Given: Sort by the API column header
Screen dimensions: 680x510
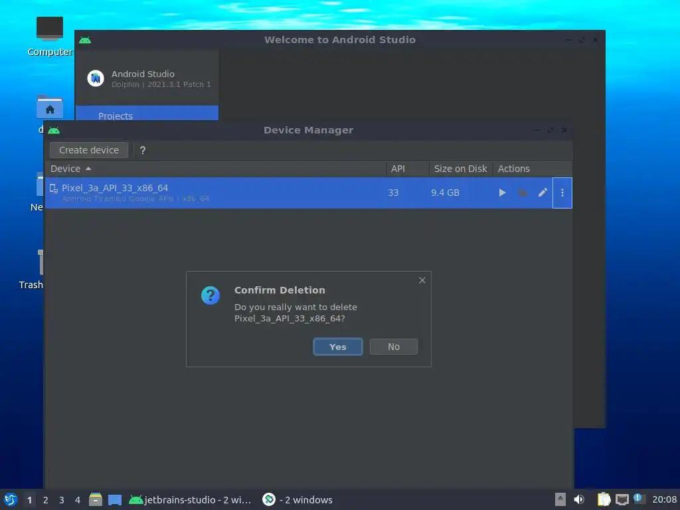Looking at the screenshot, I should (407, 169).
